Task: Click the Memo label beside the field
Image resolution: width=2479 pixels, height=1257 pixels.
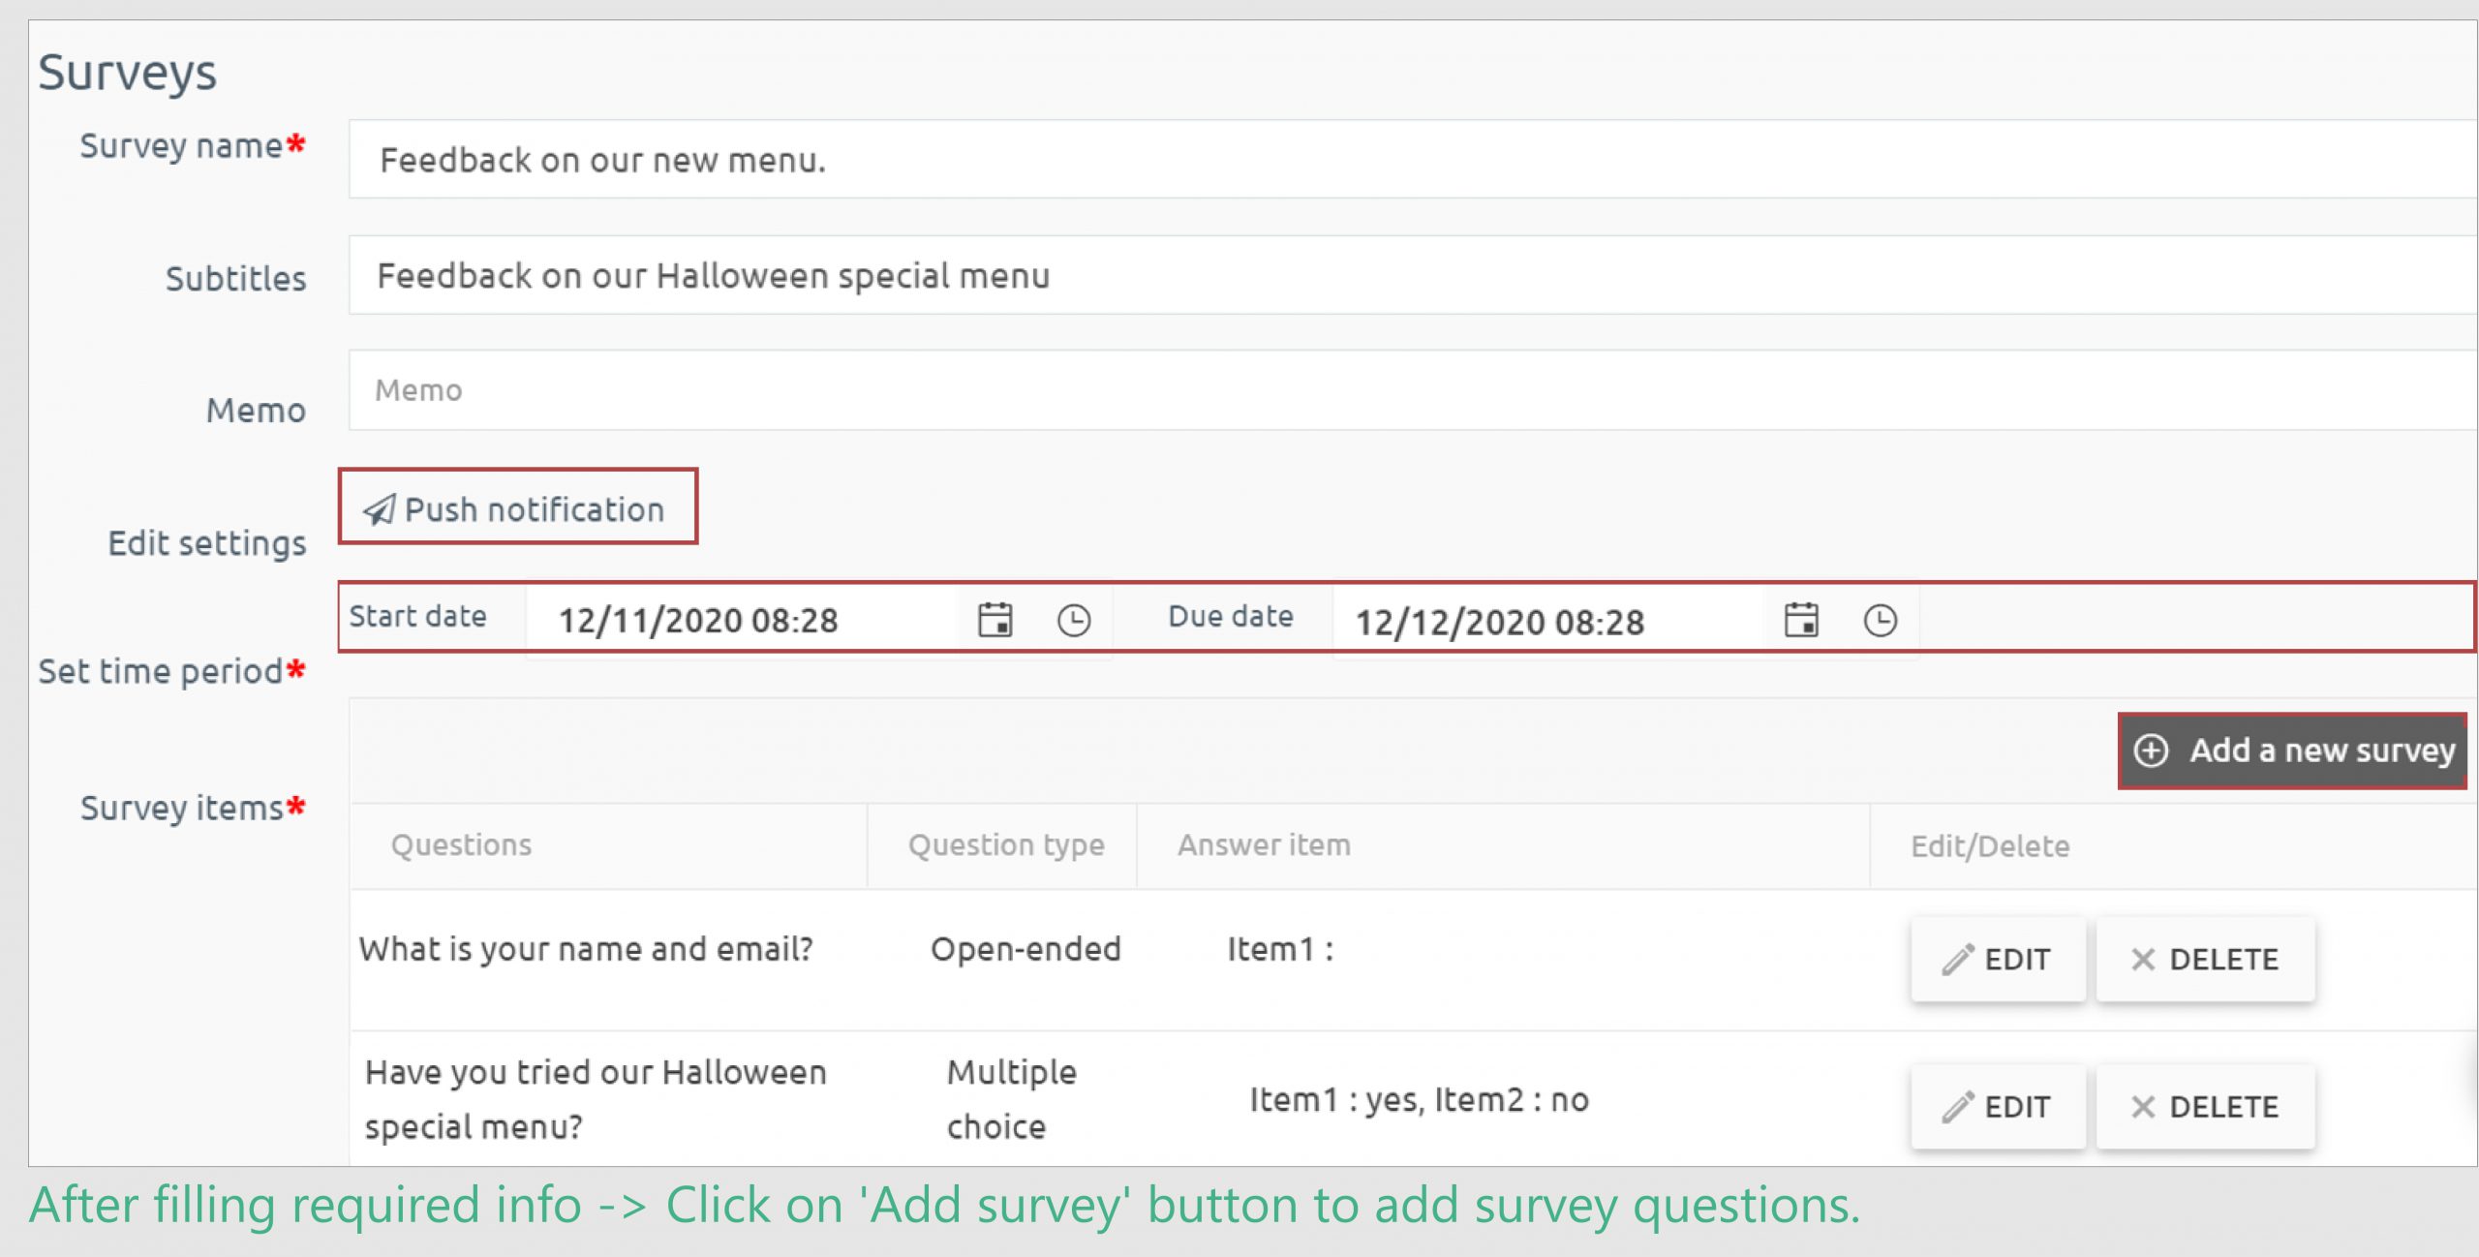Action: point(256,411)
